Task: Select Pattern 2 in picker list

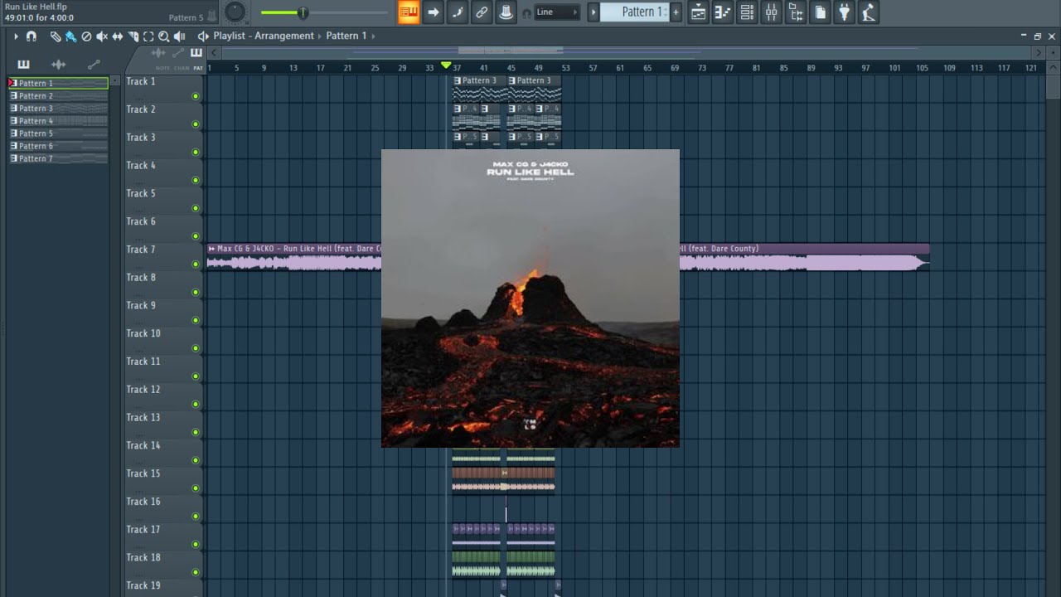Action: point(58,96)
